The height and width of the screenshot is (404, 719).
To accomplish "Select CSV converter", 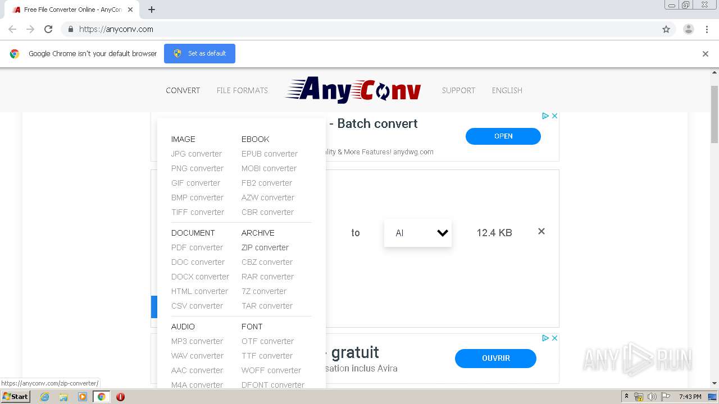I will [197, 306].
